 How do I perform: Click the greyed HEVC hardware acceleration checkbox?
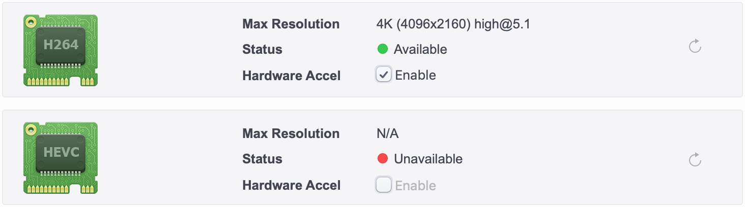coord(383,185)
